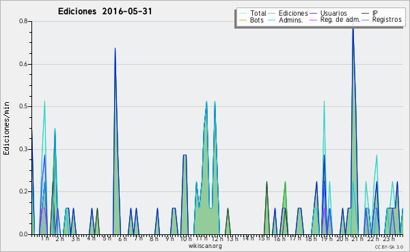Click the '21 h' x-axis label

pyautogui.click(x=357, y=239)
